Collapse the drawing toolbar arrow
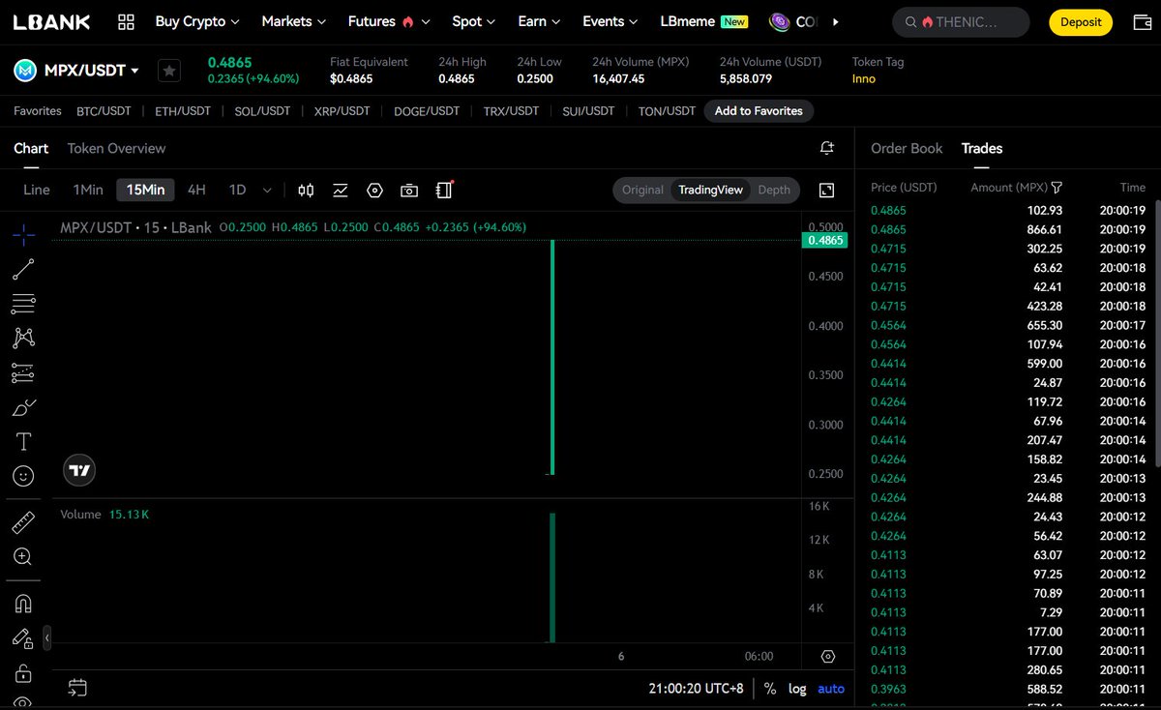Image resolution: width=1161 pixels, height=710 pixels. 46,637
